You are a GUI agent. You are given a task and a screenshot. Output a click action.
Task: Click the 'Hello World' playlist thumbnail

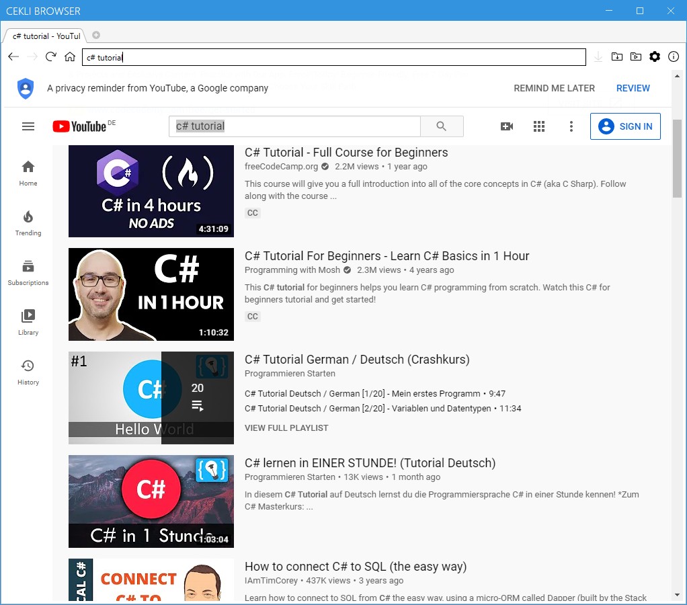[151, 398]
